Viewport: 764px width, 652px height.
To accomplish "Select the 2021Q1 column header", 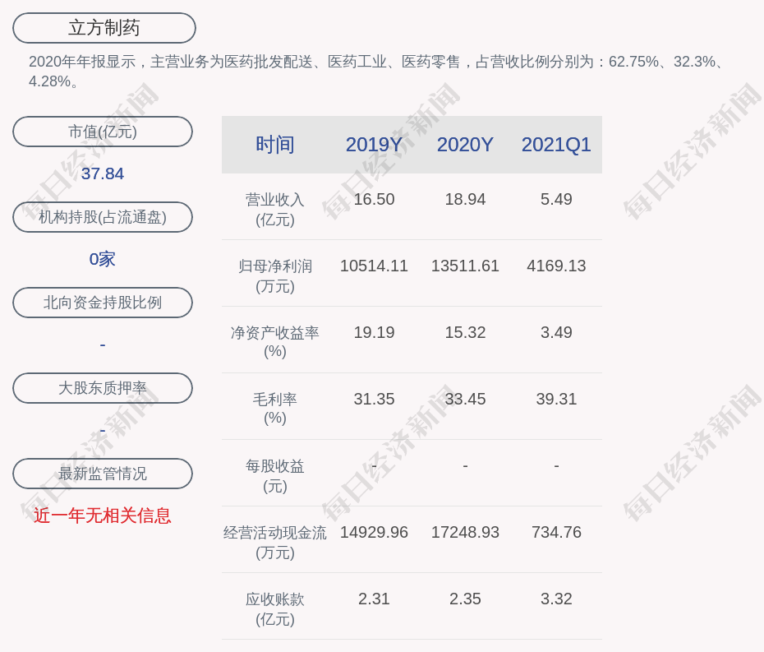I will pyautogui.click(x=556, y=145).
